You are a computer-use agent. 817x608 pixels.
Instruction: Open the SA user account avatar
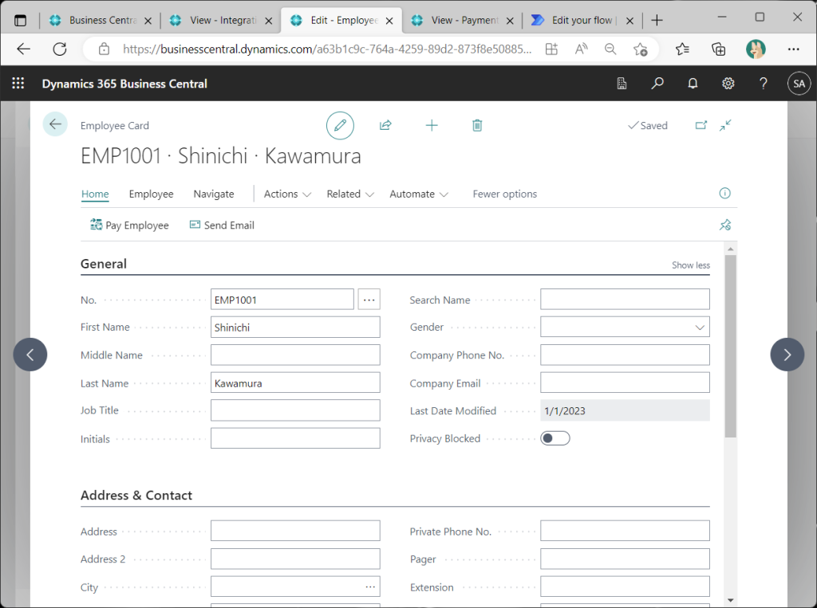click(x=799, y=84)
